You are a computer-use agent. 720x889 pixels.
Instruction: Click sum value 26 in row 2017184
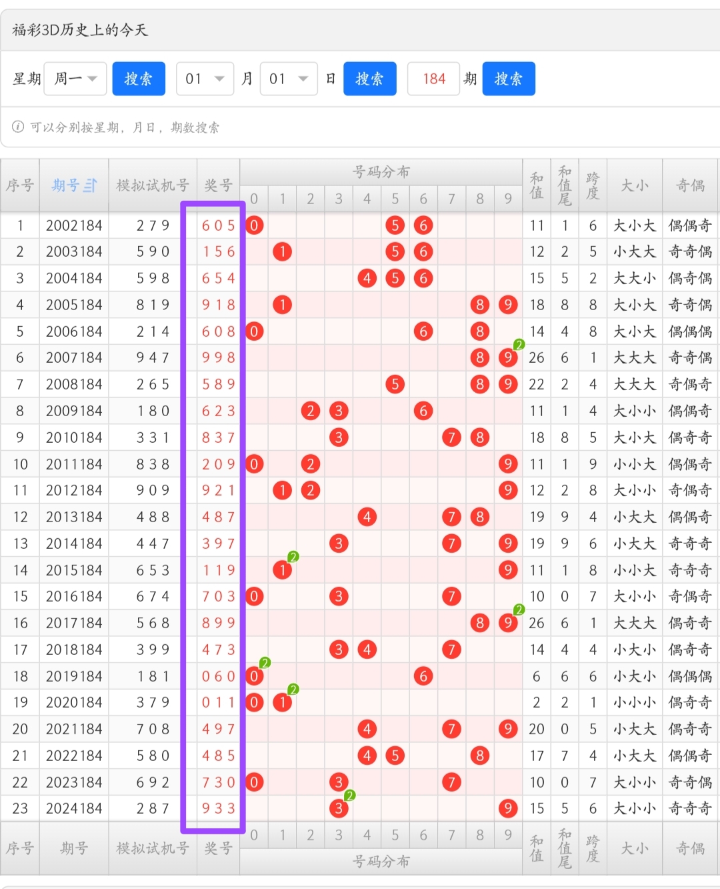coord(537,623)
